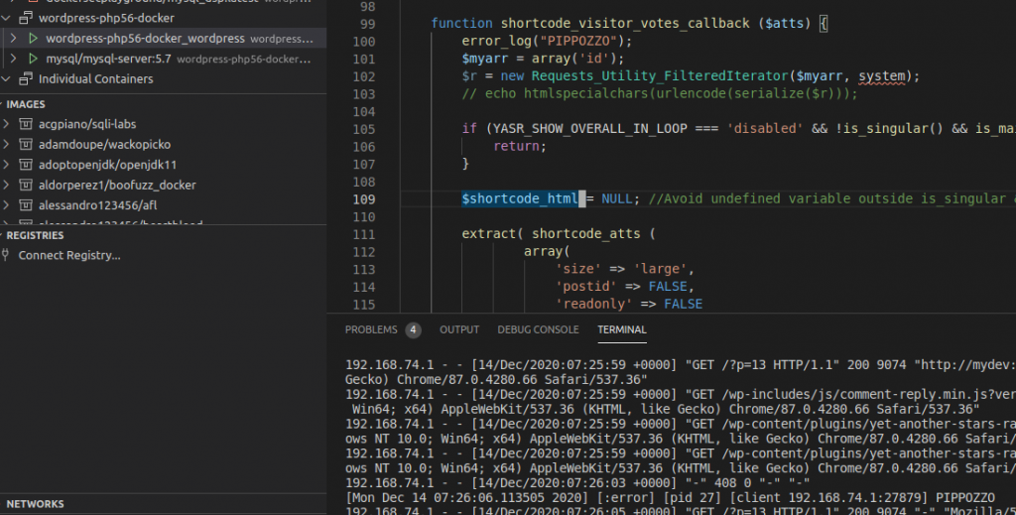Click the shortcode_visitor_votes_callback function name

(625, 24)
